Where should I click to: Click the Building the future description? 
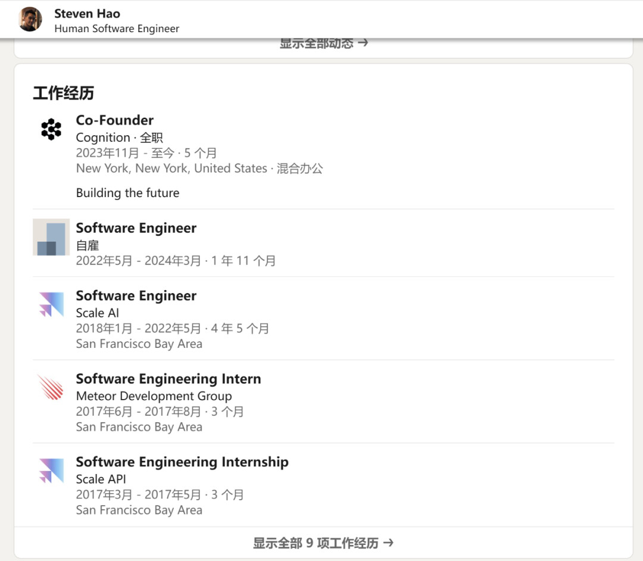point(127,193)
